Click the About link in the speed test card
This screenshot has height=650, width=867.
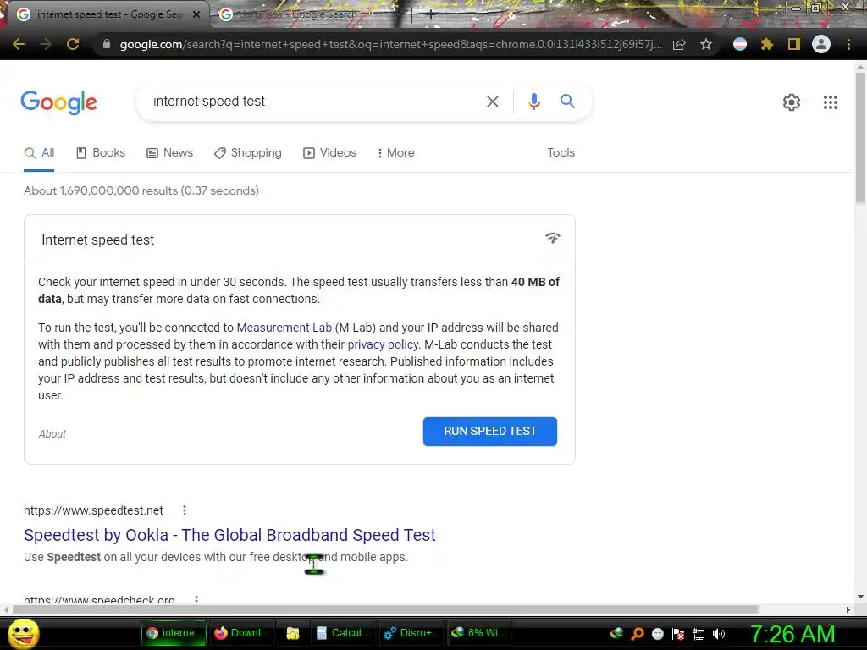(52, 434)
